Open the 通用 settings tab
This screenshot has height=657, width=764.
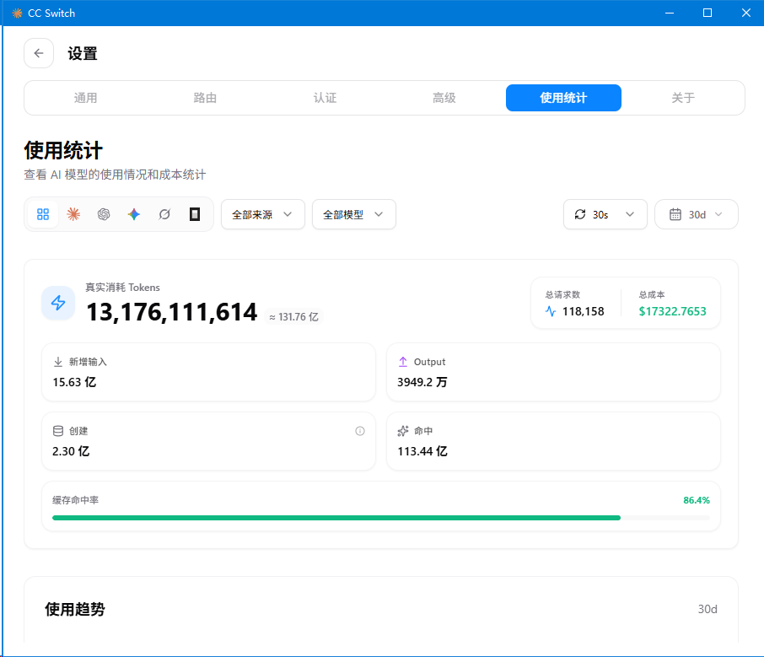pyautogui.click(x=85, y=98)
